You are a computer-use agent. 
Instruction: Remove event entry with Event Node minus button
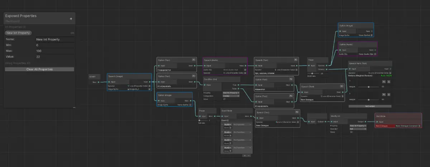(x=249, y=156)
